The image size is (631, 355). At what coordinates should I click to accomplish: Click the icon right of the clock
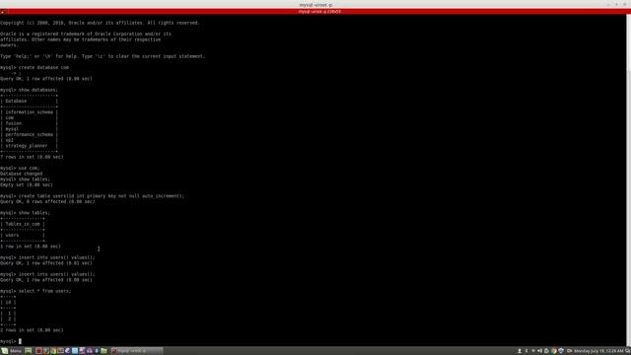coord(628,351)
